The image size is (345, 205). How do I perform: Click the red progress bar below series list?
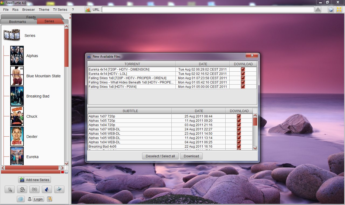click(31, 172)
